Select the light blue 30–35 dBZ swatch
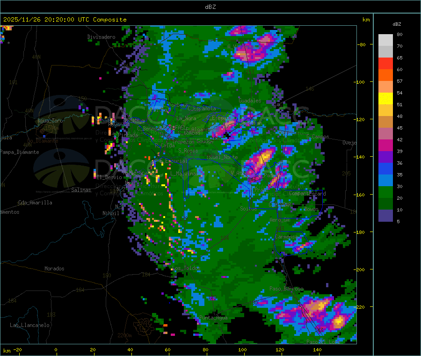The width and height of the screenshot is (421, 356). (x=385, y=181)
